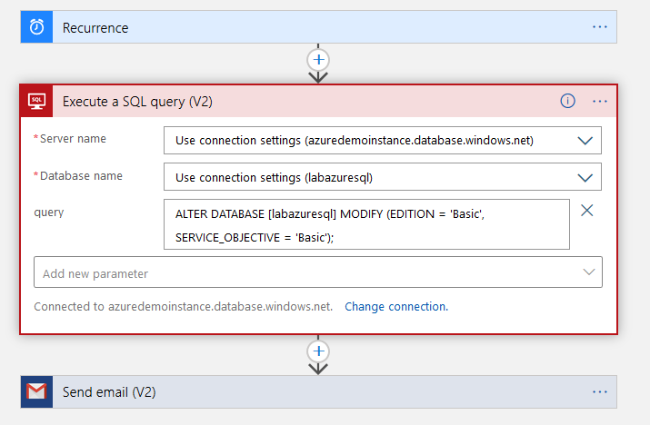Click the Change connection link
The image size is (650, 425).
[396, 307]
